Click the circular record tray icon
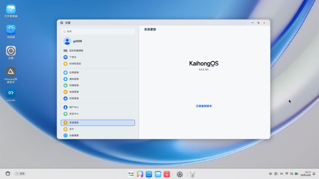 click(x=276, y=174)
